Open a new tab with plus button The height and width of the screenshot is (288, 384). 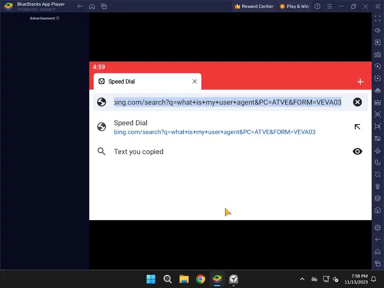(x=360, y=82)
